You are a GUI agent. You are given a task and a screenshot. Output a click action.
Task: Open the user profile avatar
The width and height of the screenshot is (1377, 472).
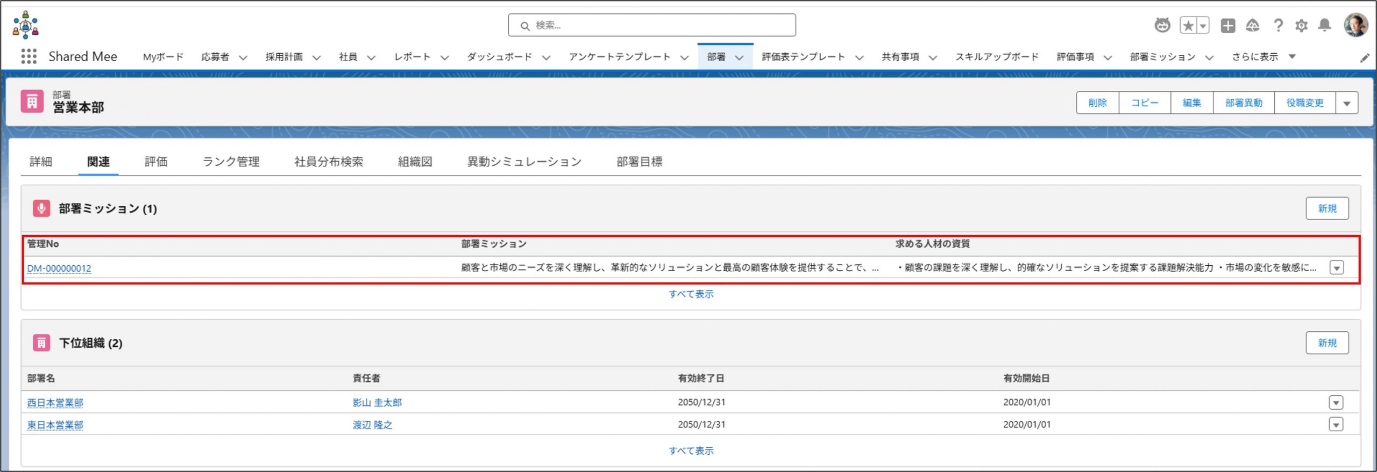point(1355,25)
